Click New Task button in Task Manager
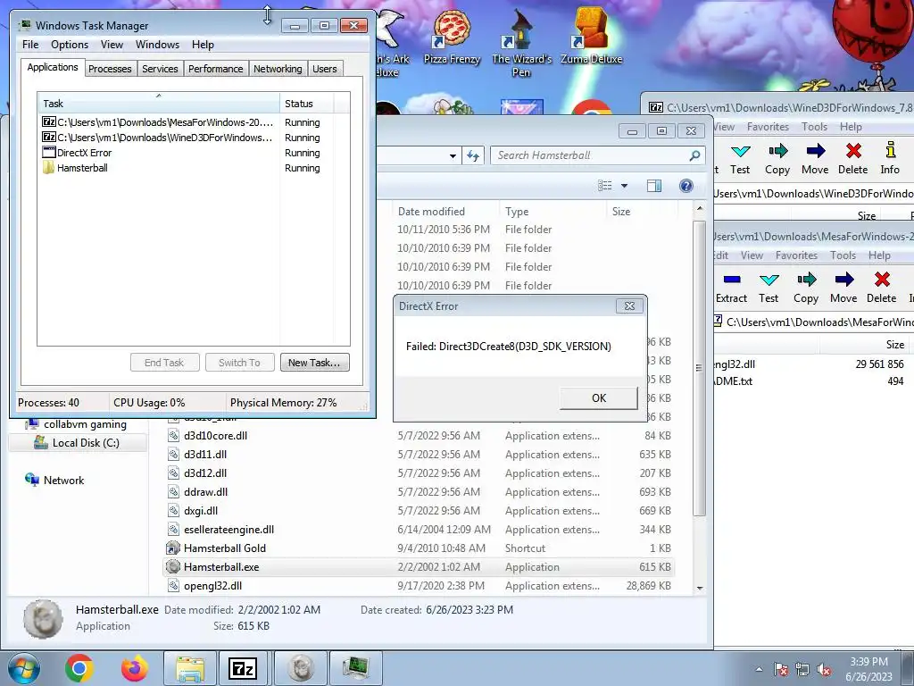 pyautogui.click(x=314, y=363)
